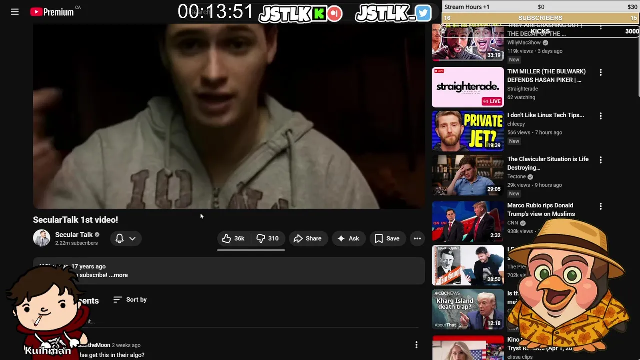The image size is (640, 360).
Task: Click the Twitter bird icon in overlay
Action: [423, 13]
